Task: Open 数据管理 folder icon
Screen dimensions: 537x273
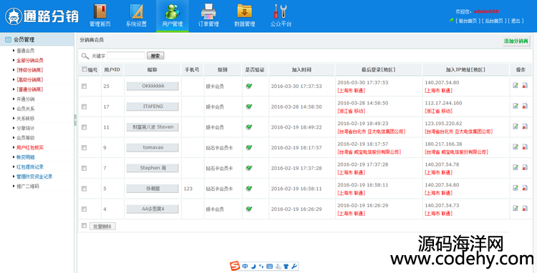Action: 245,11
